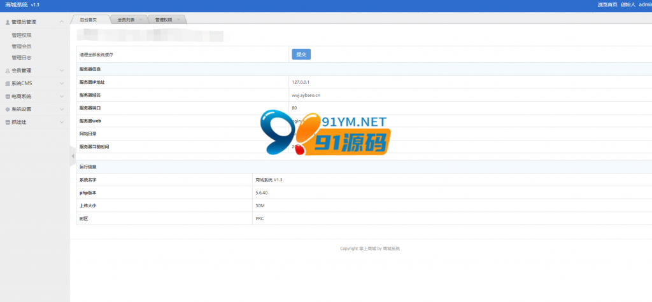The image size is (652, 302).
Task: Click the 上传大小 row label
Action: [88, 205]
